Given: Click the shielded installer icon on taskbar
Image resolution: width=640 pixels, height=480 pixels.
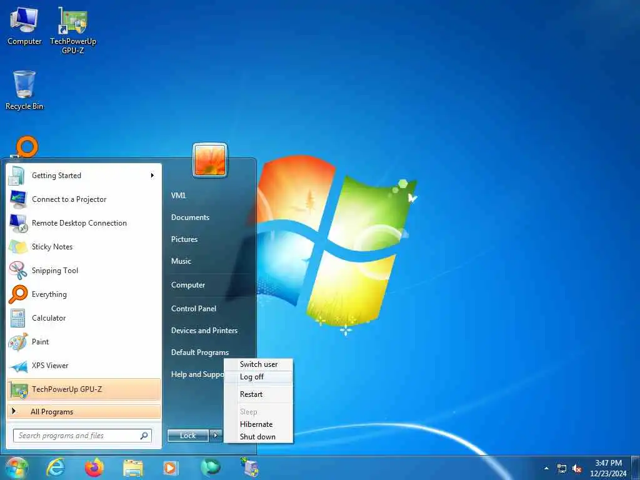Looking at the screenshot, I should (x=249, y=467).
